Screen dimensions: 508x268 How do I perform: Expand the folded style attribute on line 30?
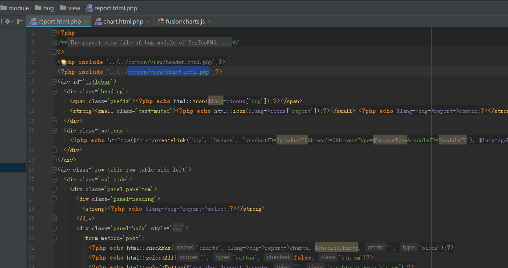pyautogui.click(x=178, y=228)
